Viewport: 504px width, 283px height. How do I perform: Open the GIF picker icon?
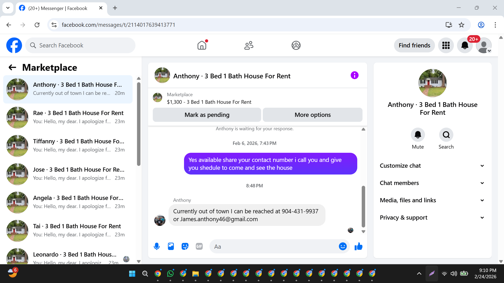click(x=199, y=246)
